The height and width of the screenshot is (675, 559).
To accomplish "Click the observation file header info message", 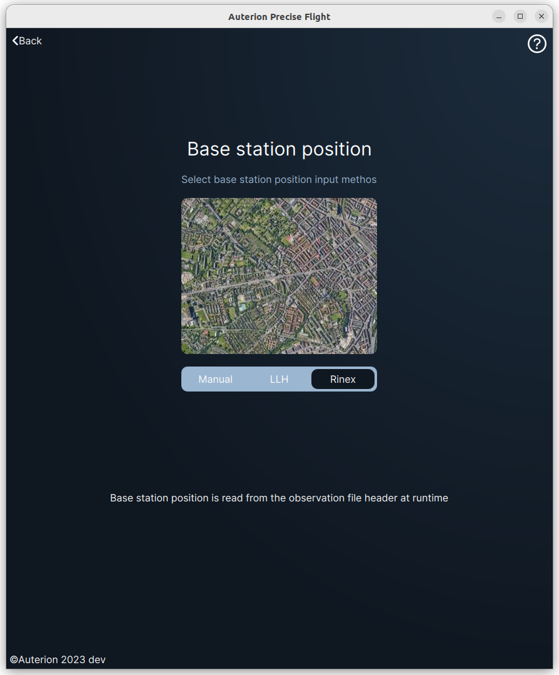I will (x=279, y=498).
